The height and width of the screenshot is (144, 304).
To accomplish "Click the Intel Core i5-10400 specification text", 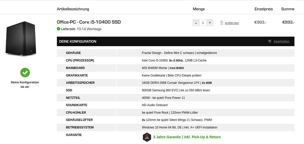I will pos(174,60).
